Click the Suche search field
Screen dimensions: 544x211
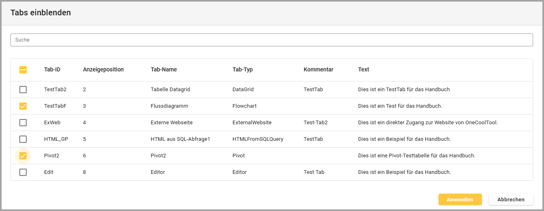271,40
